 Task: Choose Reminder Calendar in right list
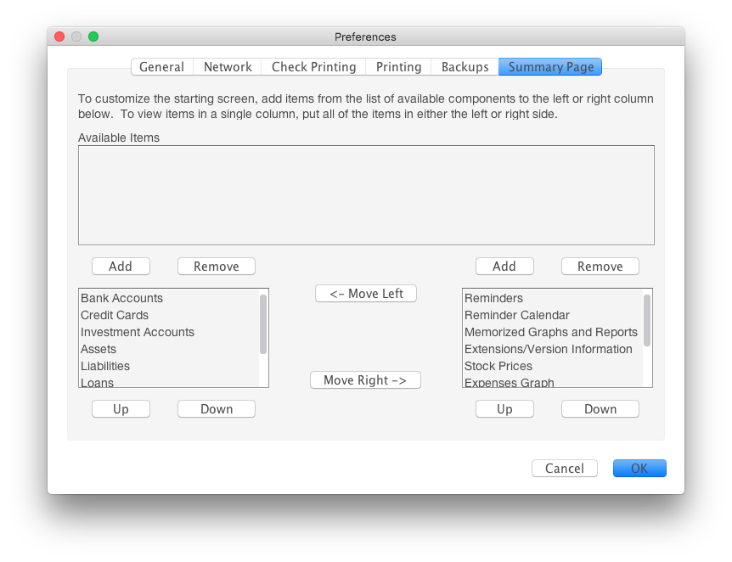[553, 315]
